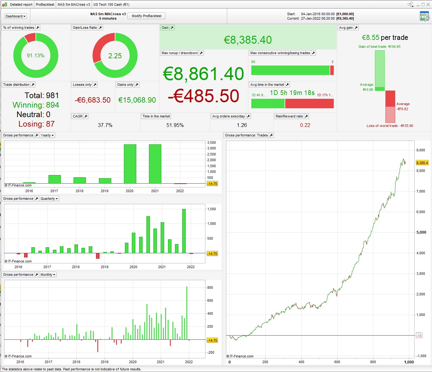Image resolution: width=432 pixels, height=372 pixels.
Task: Open the Avg gain wrench settings
Action: point(356,28)
